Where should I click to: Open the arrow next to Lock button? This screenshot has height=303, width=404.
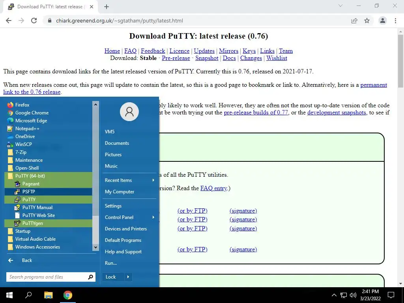128,277
